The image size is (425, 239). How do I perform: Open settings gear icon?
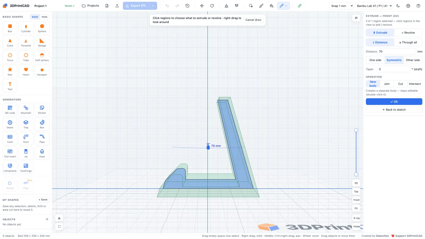click(x=408, y=6)
